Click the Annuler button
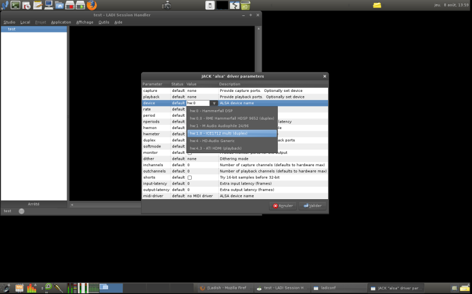Image resolution: width=472 pixels, height=294 pixels. [x=283, y=206]
